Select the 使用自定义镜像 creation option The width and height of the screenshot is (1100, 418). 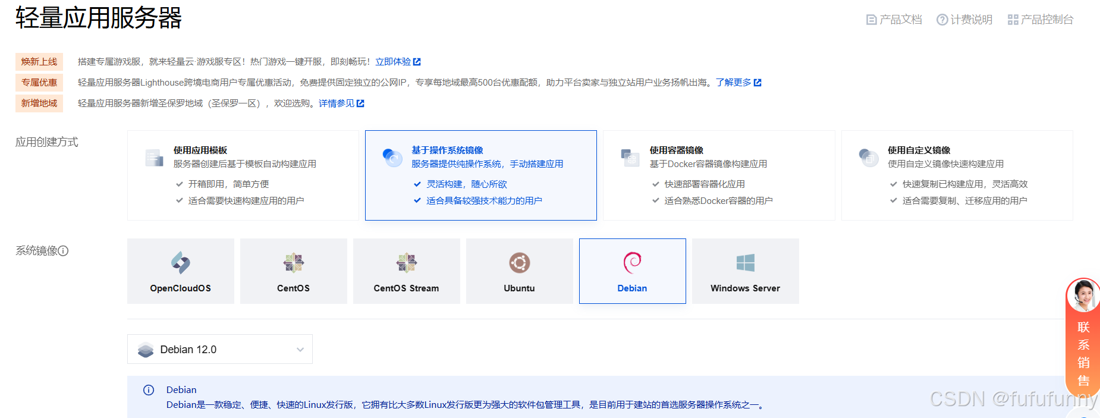[x=957, y=175]
